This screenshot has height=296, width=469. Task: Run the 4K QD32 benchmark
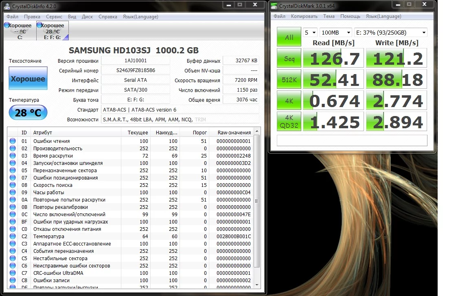click(289, 122)
